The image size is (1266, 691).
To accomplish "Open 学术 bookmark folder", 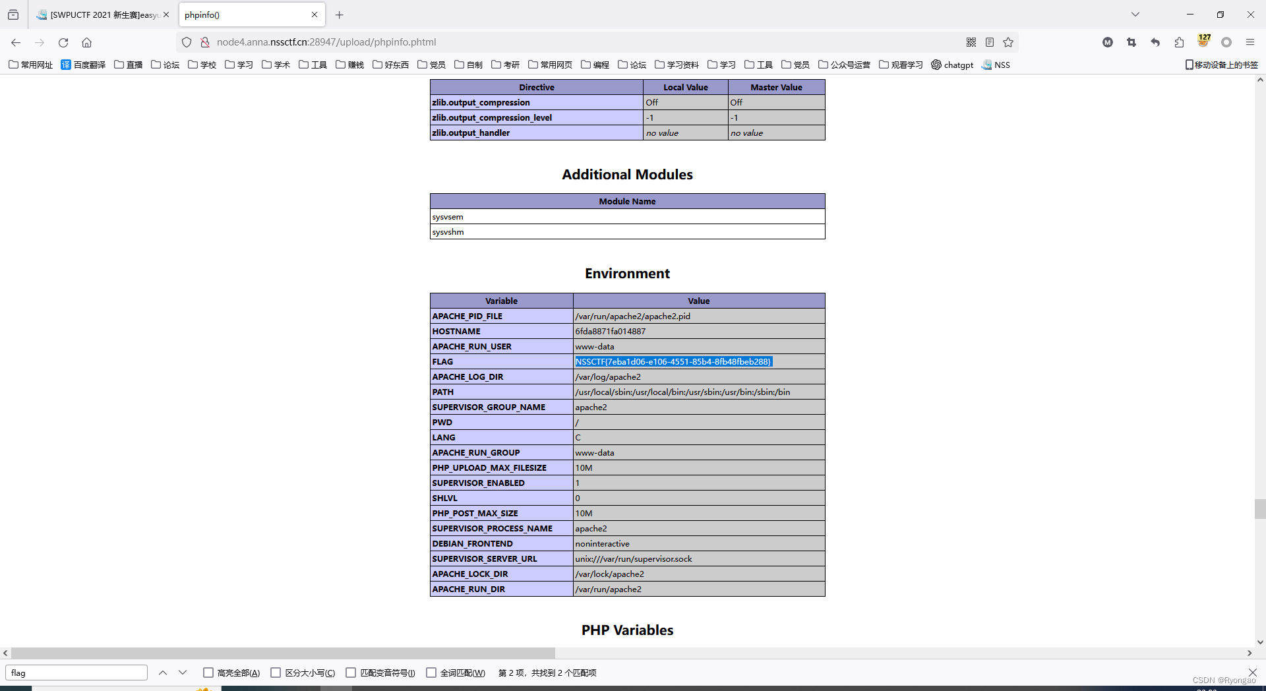I will click(276, 65).
